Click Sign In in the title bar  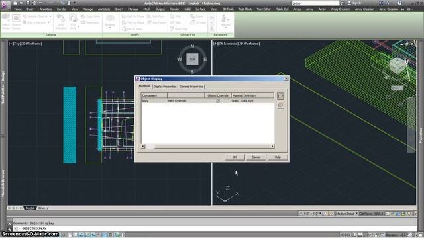click(x=356, y=3)
